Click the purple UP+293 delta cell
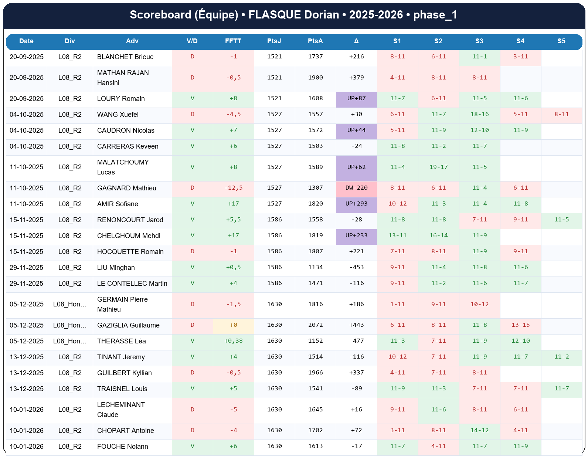Image resolution: width=588 pixels, height=458 pixels. coord(356,204)
